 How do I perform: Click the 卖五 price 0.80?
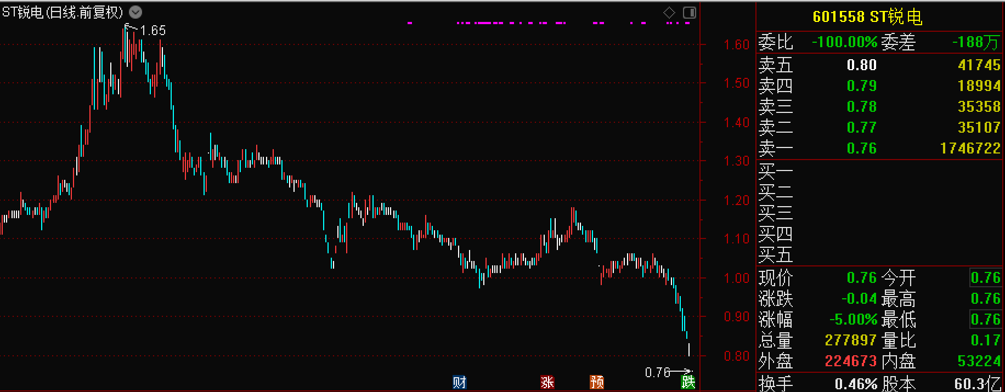[861, 65]
